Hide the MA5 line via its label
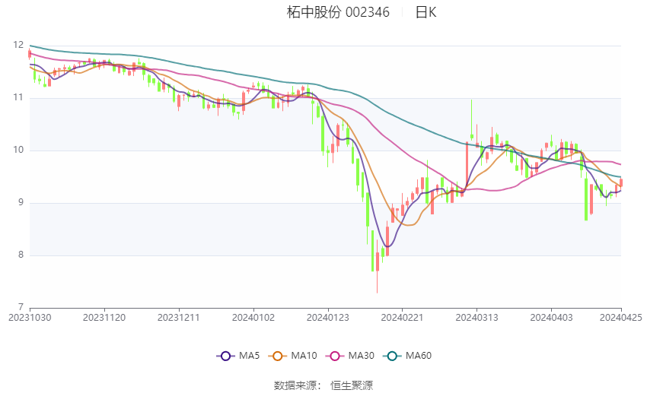Image resolution: width=647 pixels, height=393 pixels. pos(249,356)
